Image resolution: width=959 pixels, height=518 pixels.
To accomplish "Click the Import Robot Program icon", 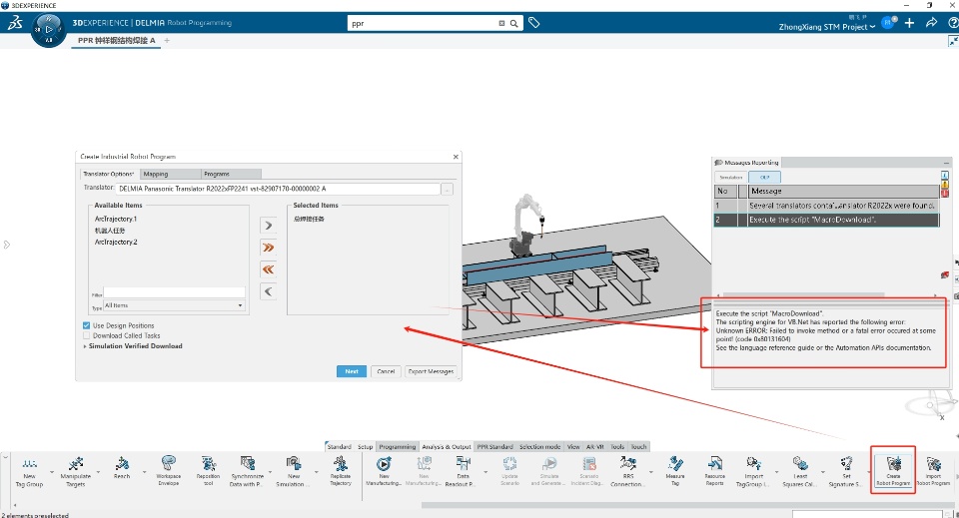I will (x=933, y=471).
